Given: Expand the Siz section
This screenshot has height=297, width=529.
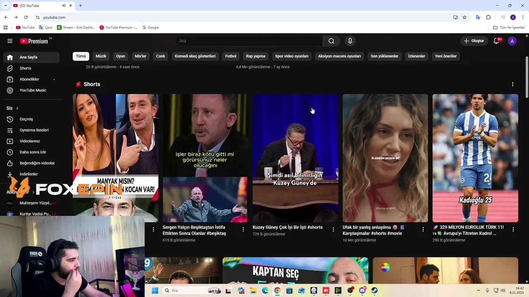Looking at the screenshot, I should 12,108.
